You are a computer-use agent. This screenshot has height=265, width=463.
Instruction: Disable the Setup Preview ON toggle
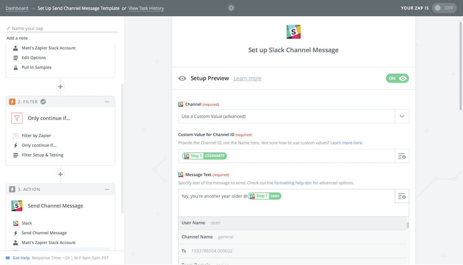[x=397, y=78]
